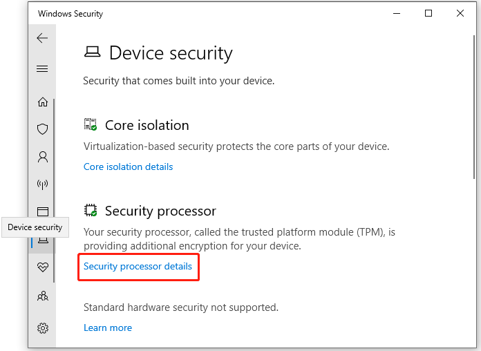Click the laptop icon beside Device security title
Screen dimensions: 481x351
click(x=92, y=53)
